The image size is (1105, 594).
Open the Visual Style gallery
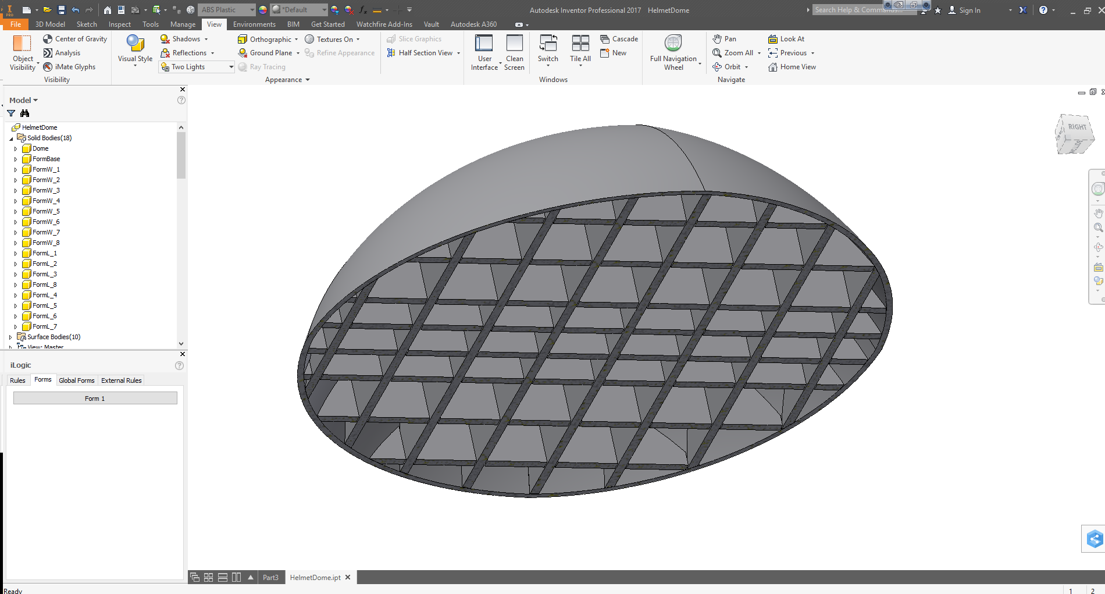pos(135,50)
